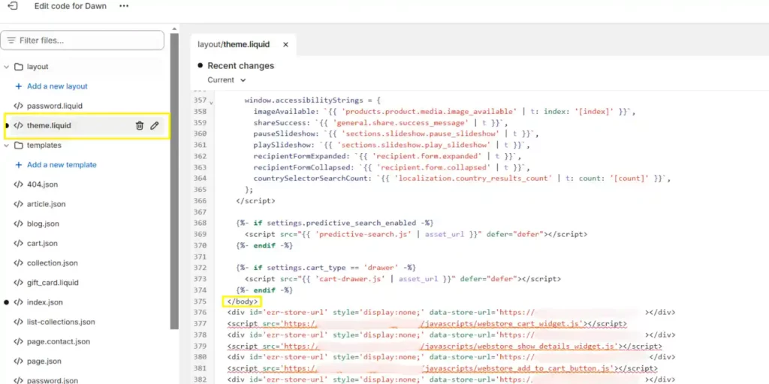The width and height of the screenshot is (769, 384).
Task: Fold code at line 357 arrow
Action: [x=211, y=101]
